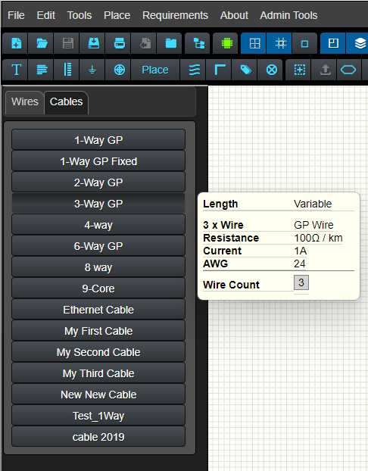Click the Place button in toolbar

(x=155, y=70)
